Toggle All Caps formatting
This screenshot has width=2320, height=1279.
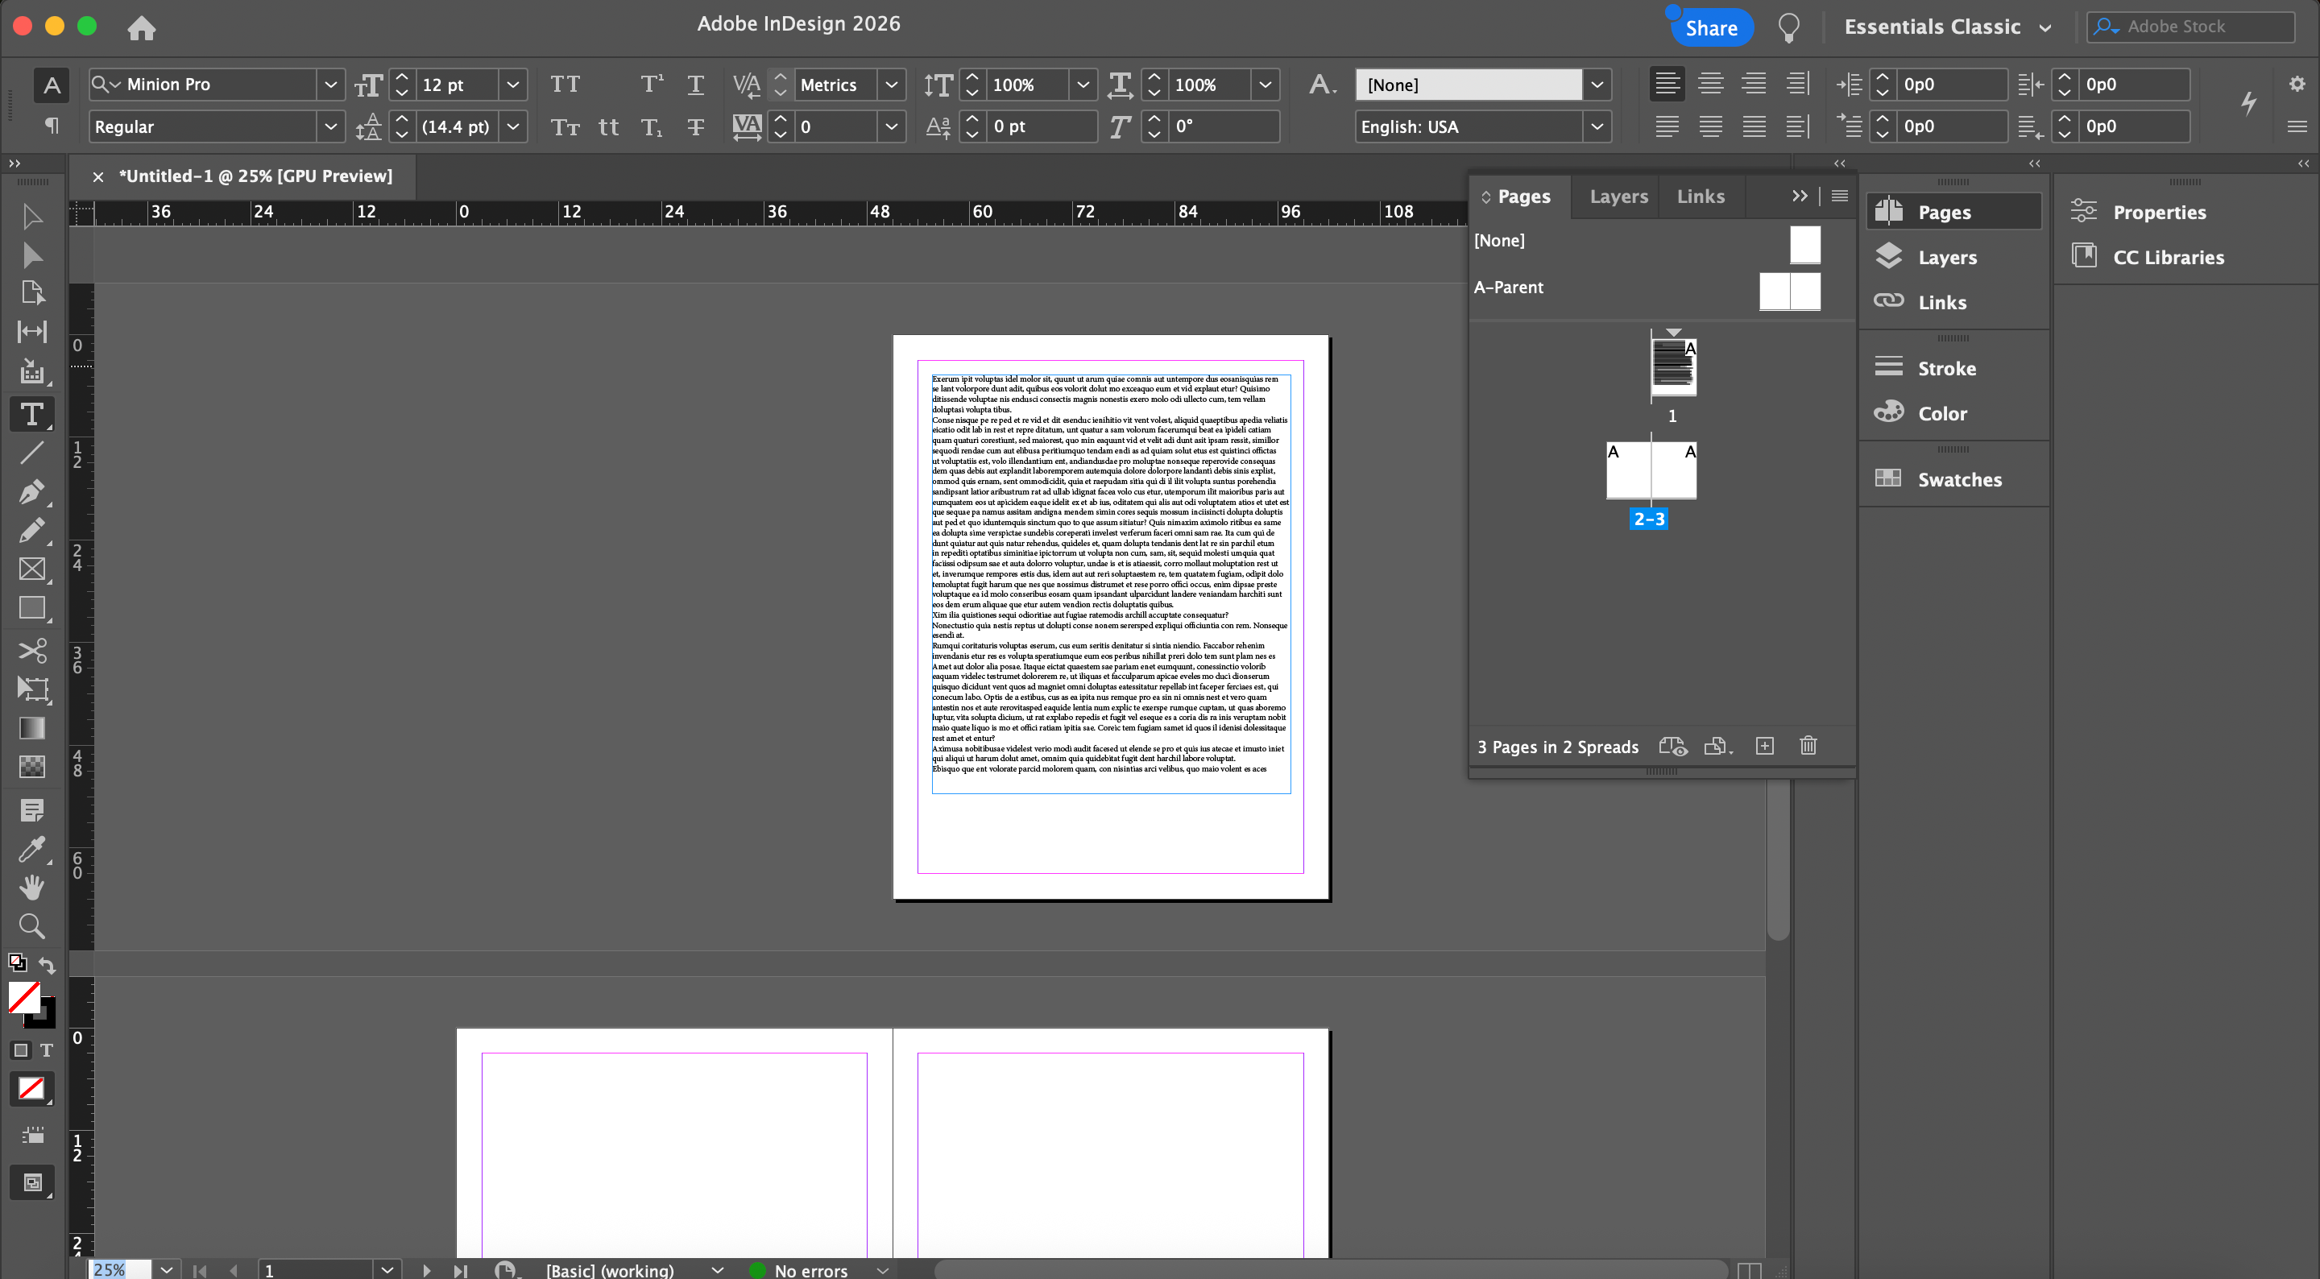point(565,85)
